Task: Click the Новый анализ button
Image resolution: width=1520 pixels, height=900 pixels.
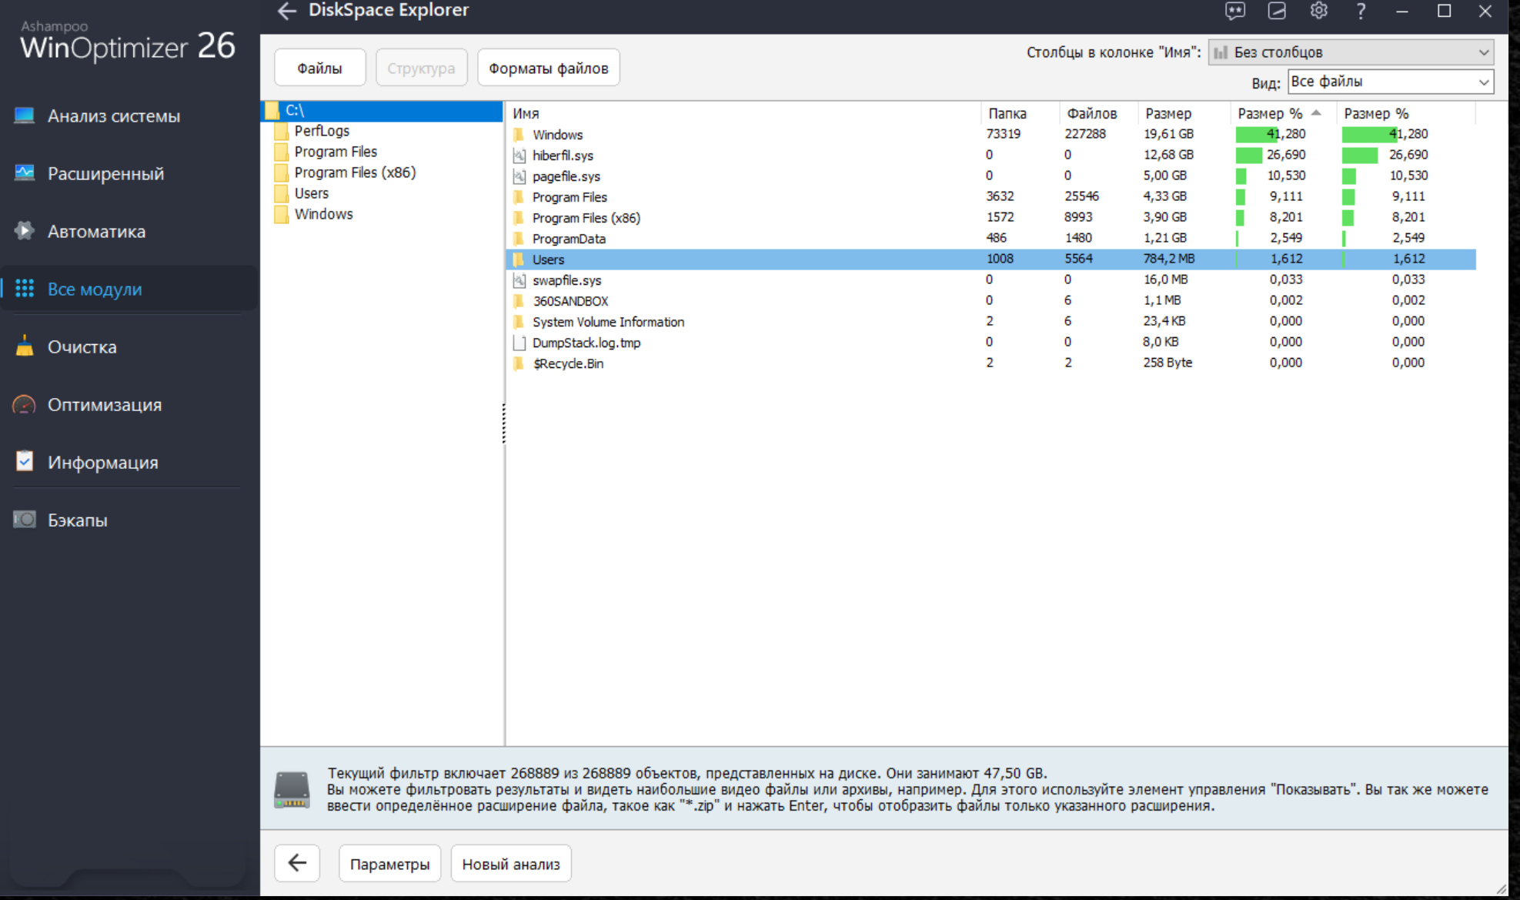Action: coord(510,864)
